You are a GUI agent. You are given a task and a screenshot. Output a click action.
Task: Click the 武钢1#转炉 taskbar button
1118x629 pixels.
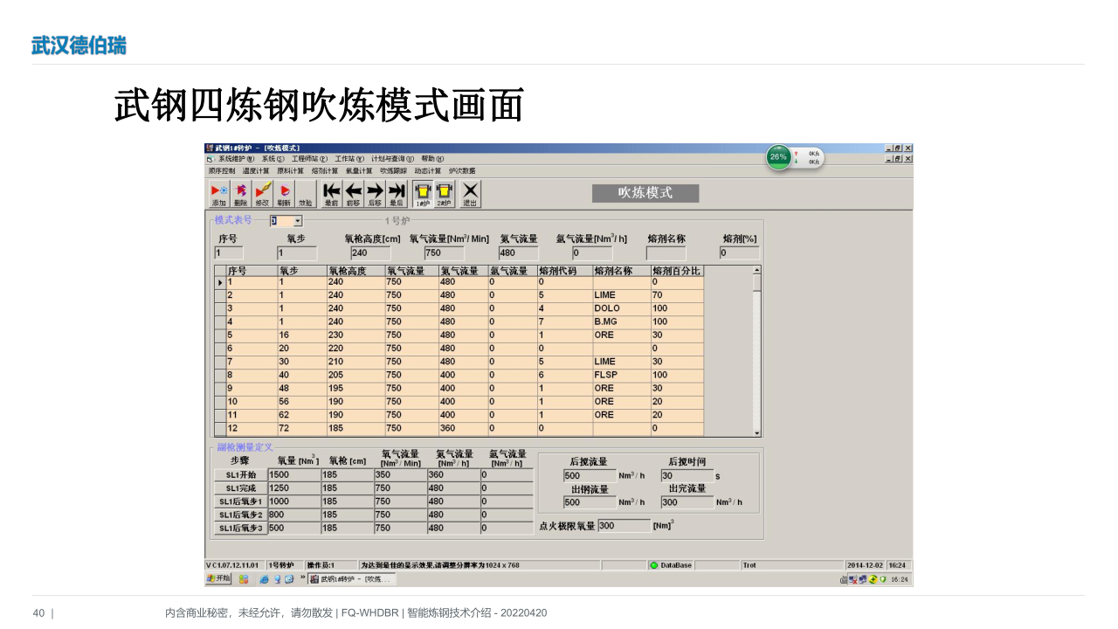(352, 579)
